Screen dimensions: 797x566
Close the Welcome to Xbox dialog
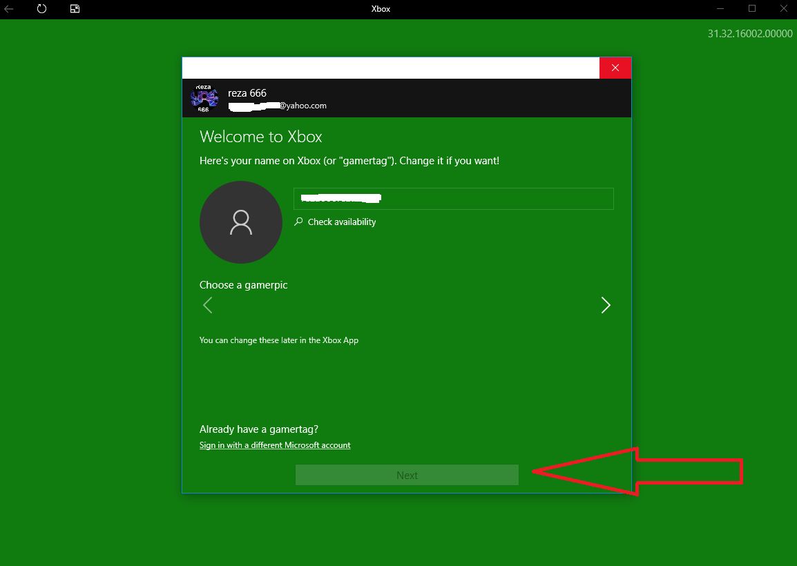615,68
